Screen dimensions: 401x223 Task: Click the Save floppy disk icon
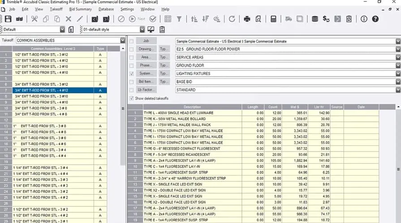(x=8, y=19)
